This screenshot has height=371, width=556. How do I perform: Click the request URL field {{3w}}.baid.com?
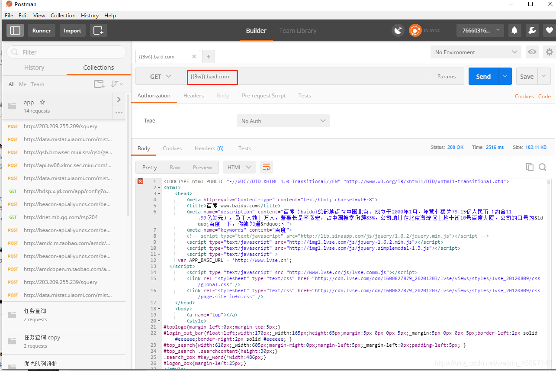pos(307,76)
